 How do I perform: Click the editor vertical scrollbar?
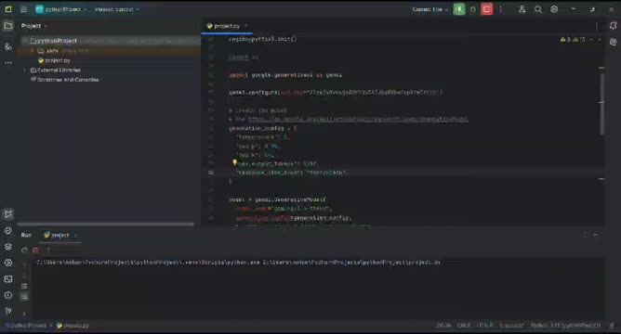point(601,104)
